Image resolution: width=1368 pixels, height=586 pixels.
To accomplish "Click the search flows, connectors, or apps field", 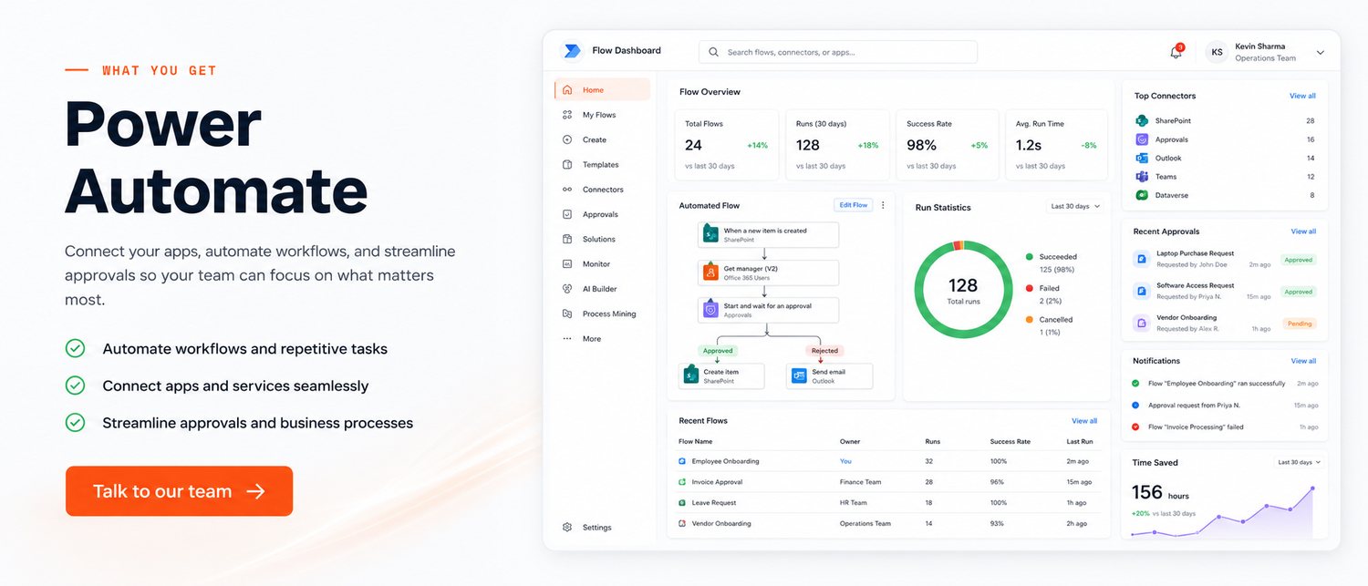I will [x=838, y=52].
